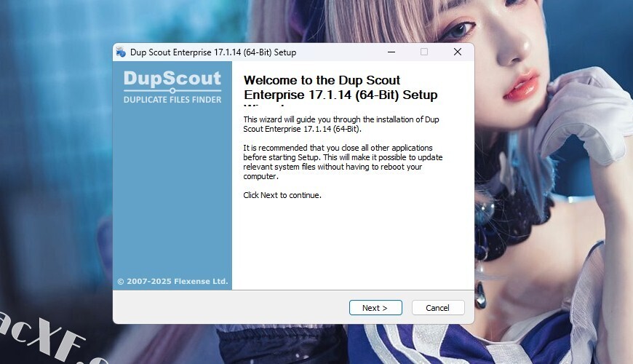Click the Flexense Ltd. copyright notice
633x364 pixels.
(172, 281)
